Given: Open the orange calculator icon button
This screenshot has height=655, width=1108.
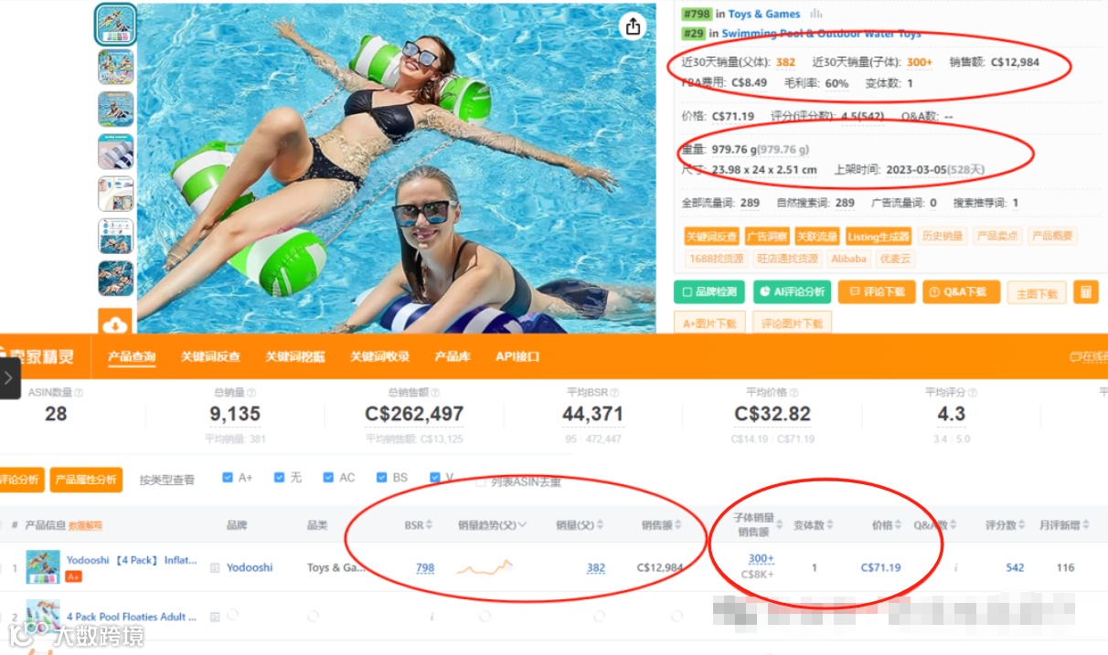Looking at the screenshot, I should pos(1086,292).
